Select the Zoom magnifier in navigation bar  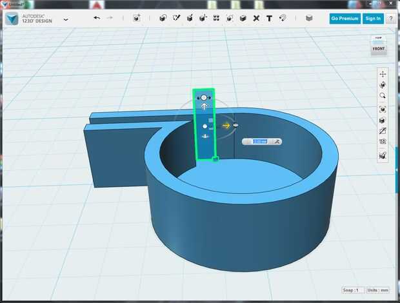[x=383, y=96]
